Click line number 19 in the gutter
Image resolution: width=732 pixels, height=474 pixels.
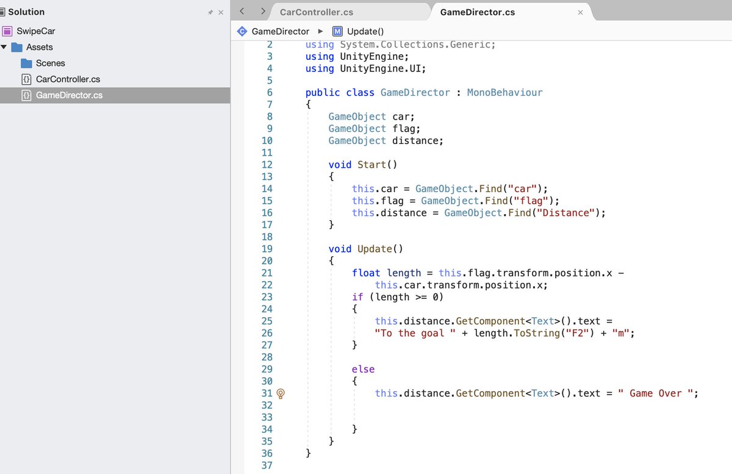267,249
